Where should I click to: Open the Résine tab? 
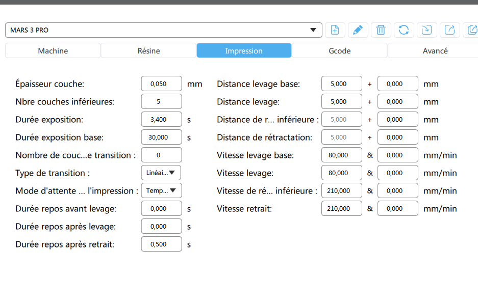click(x=148, y=51)
